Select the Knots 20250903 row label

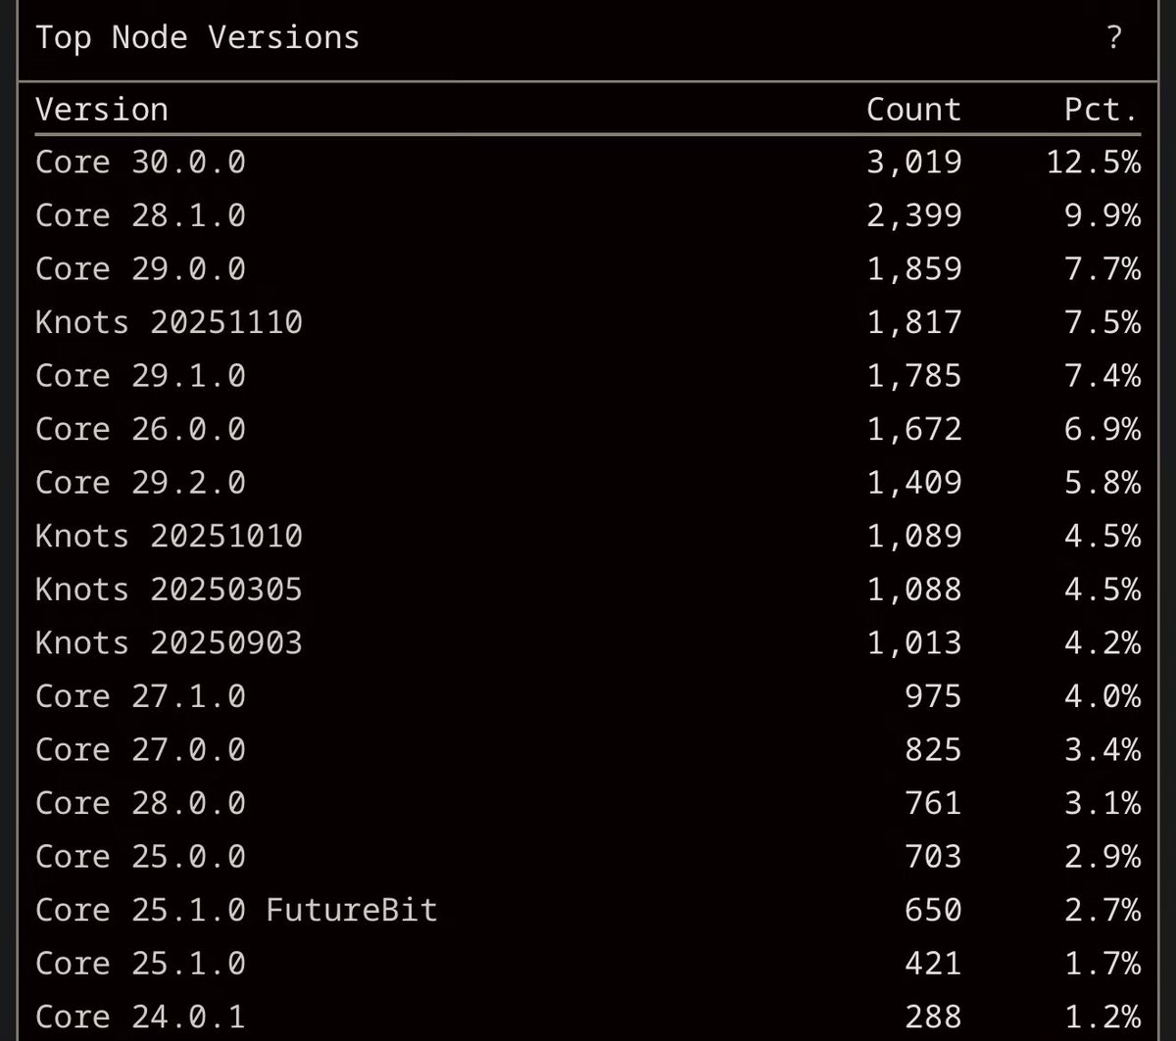click(169, 642)
